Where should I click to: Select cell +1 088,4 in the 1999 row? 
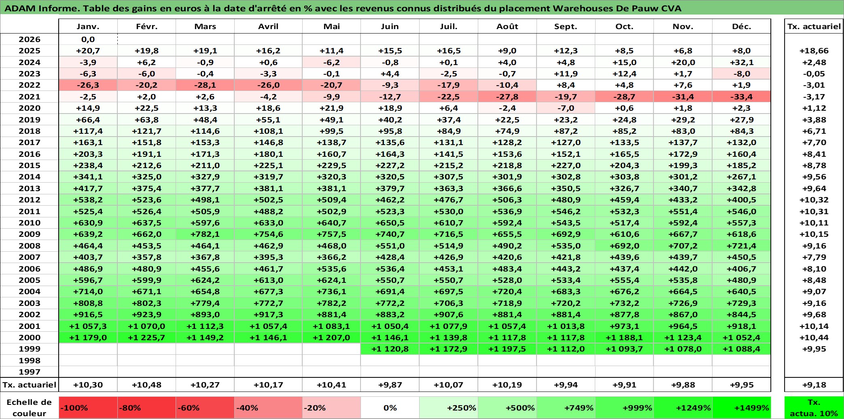[742, 349]
